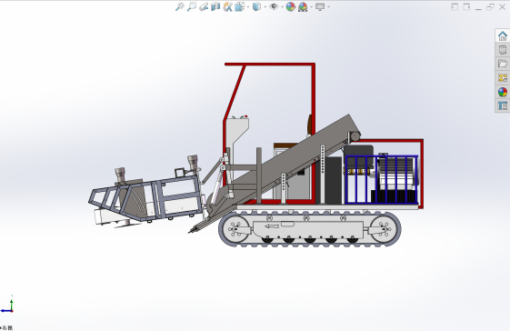
Task: Open the View Palette task pane tab
Action: pyautogui.click(x=503, y=78)
